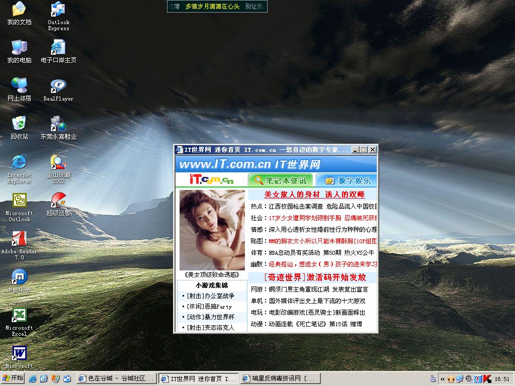The height and width of the screenshot is (386, 515).
Task: Click the fourth Quick Launch icon beside Show Desktop
Action: pos(67,379)
